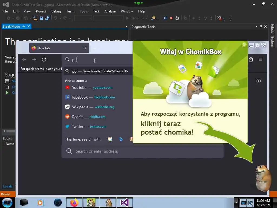This screenshot has height=208, width=277.
Task: Open the hamster taskbar icon
Action: click(108, 203)
